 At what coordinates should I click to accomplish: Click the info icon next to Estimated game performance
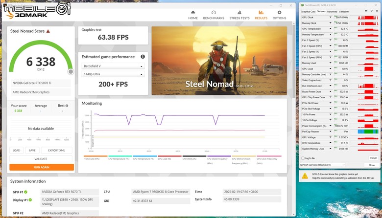tap(143, 57)
